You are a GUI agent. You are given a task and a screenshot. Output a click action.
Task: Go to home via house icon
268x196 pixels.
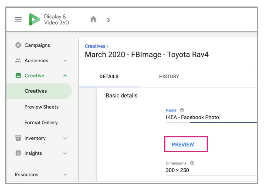point(93,19)
